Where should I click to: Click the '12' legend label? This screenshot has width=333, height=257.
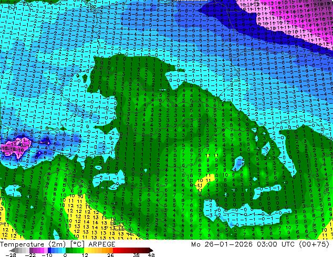tap(85, 255)
